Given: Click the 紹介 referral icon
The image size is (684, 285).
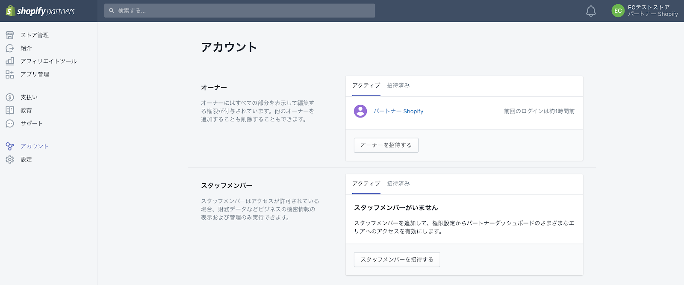Looking at the screenshot, I should 10,48.
